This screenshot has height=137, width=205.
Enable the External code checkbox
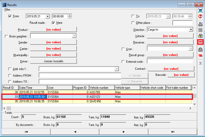[123, 62]
